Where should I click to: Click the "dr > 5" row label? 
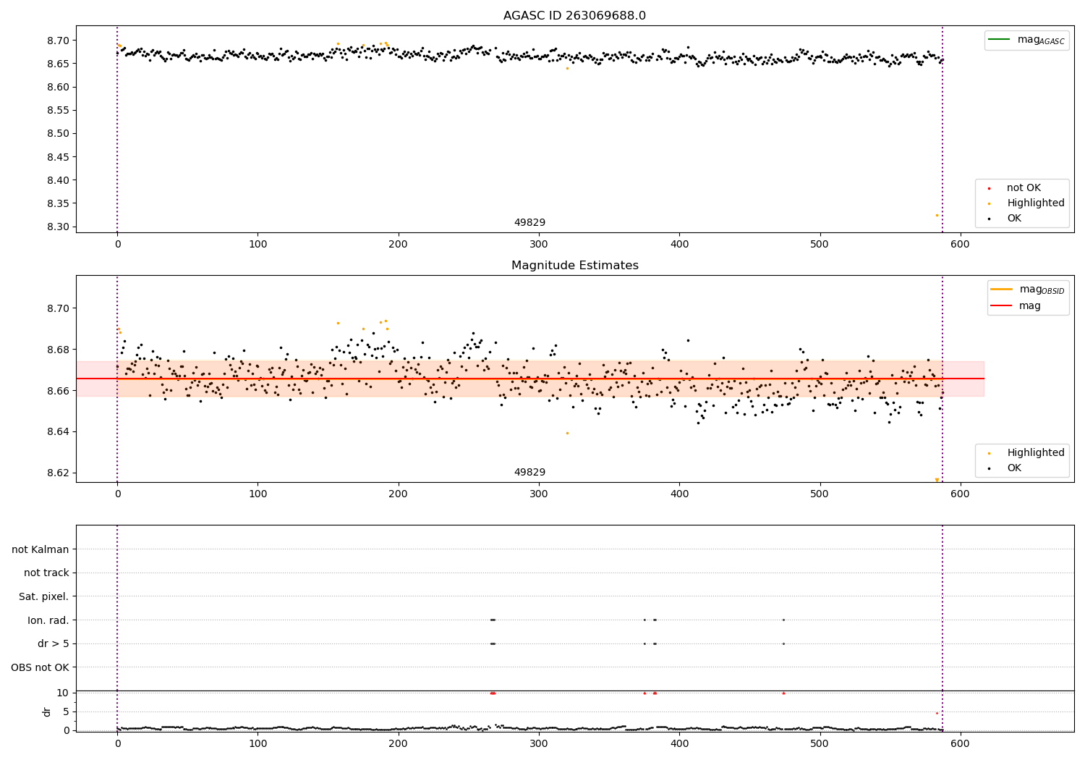pyautogui.click(x=54, y=643)
